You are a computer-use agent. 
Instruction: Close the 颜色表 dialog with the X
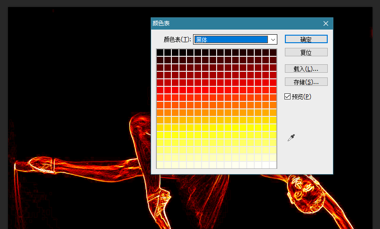325,23
